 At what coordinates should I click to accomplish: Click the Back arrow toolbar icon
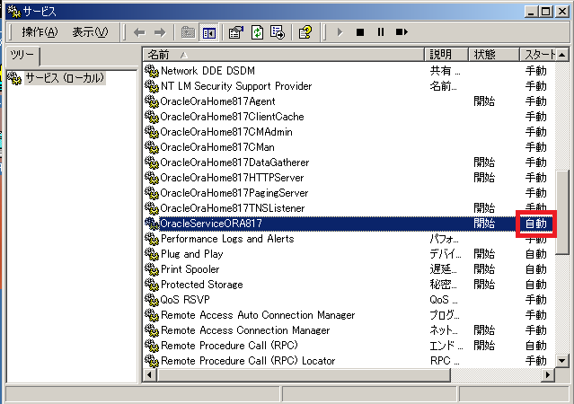coord(139,32)
